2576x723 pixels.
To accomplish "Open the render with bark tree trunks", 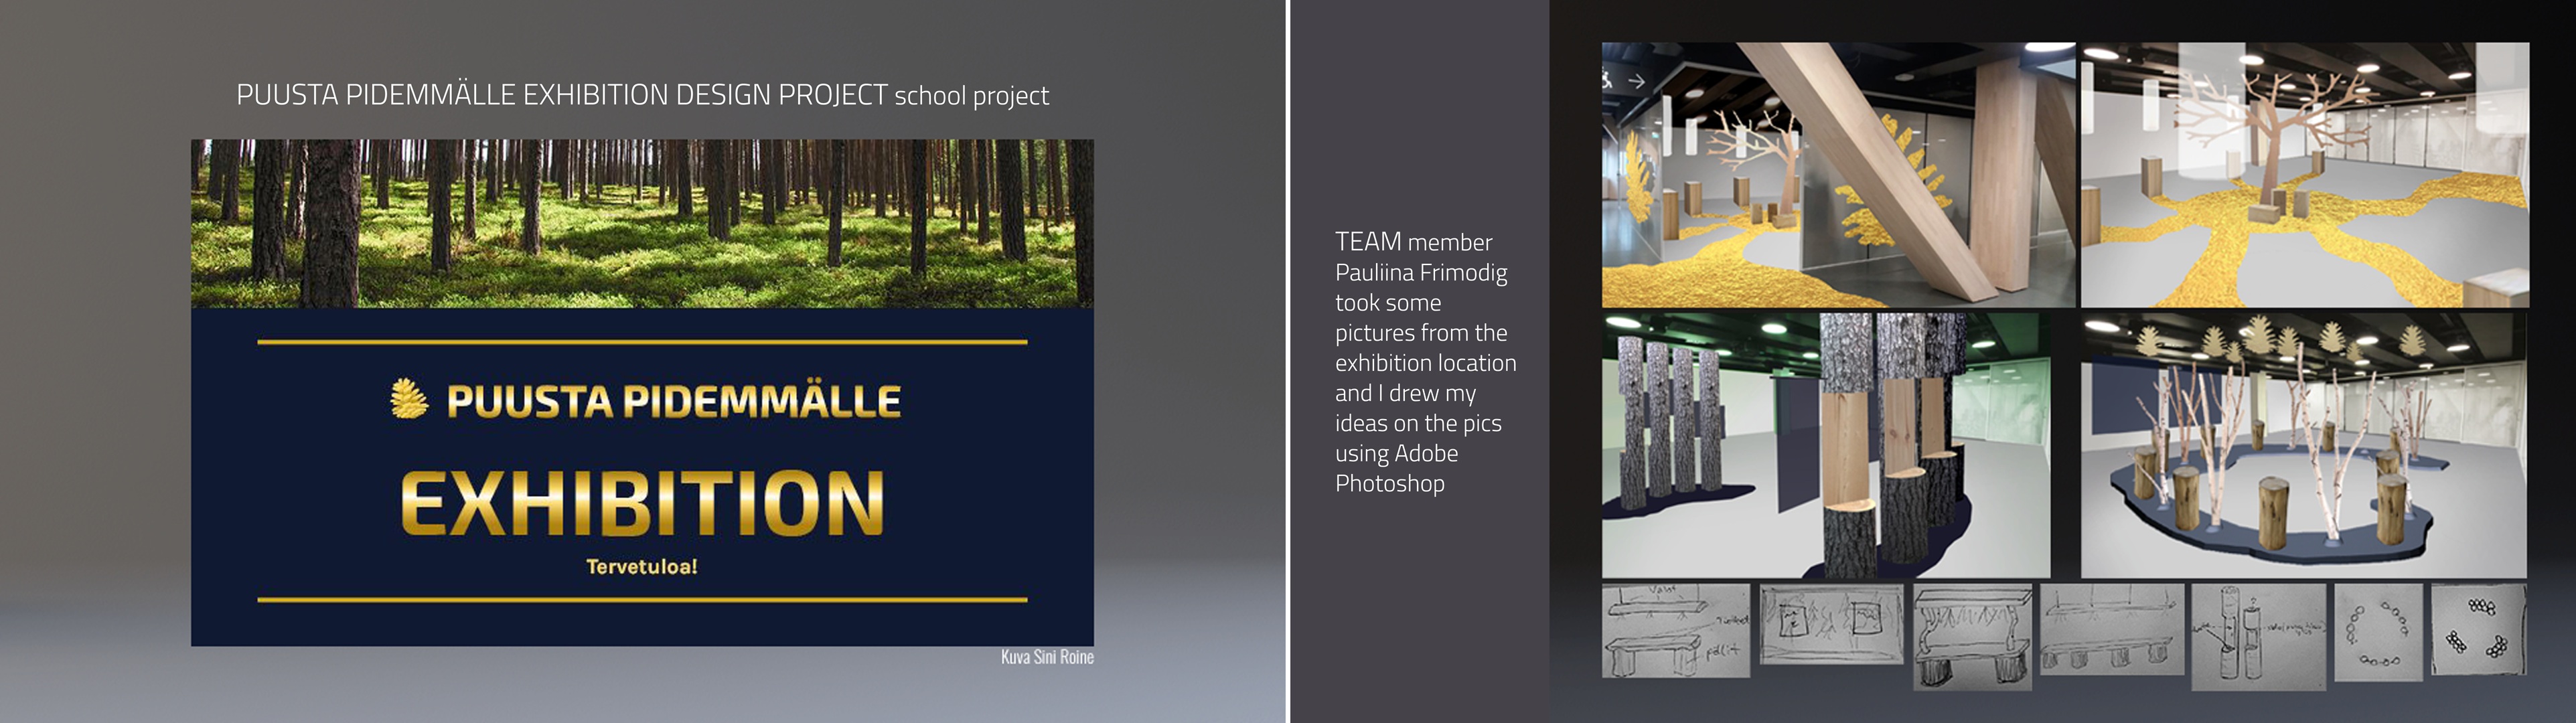I will coord(1825,445).
